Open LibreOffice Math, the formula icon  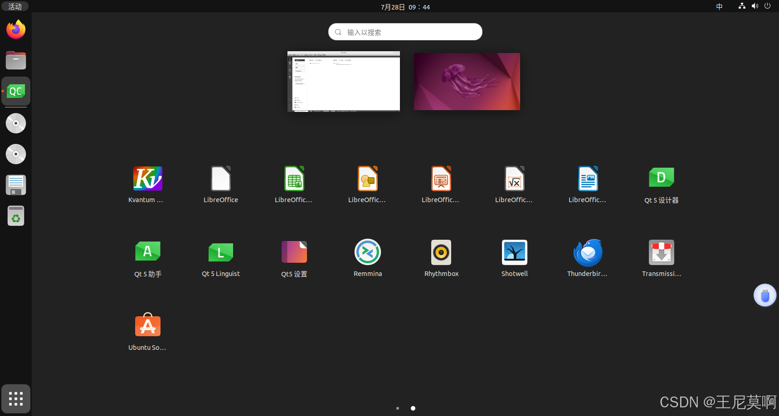515,179
